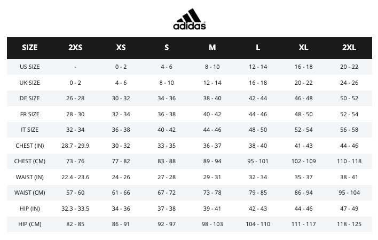Click the adidas logo
378x240 pixels.
[x=190, y=19]
